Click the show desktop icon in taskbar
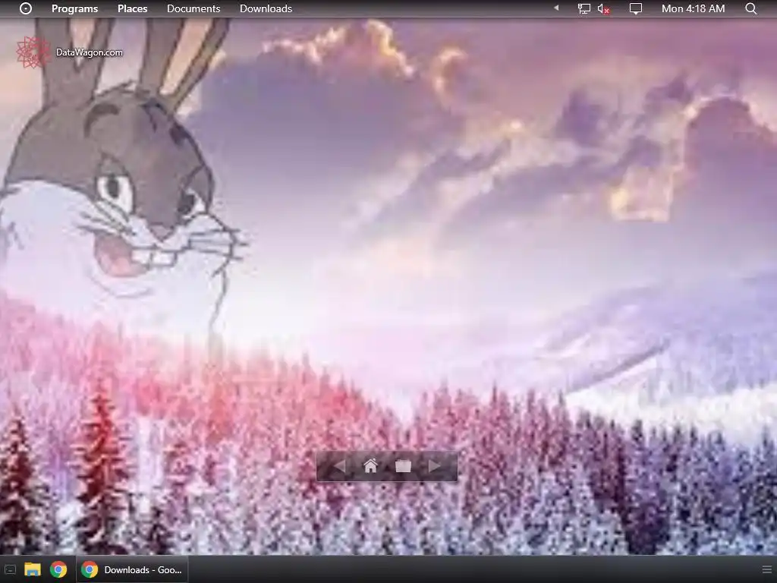 click(x=11, y=569)
